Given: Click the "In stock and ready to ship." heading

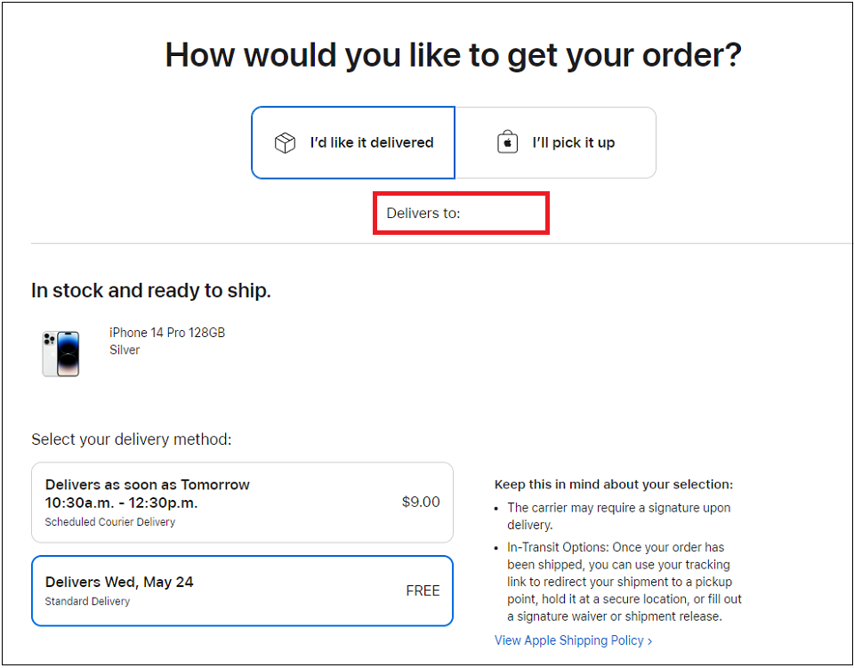Looking at the screenshot, I should [151, 291].
